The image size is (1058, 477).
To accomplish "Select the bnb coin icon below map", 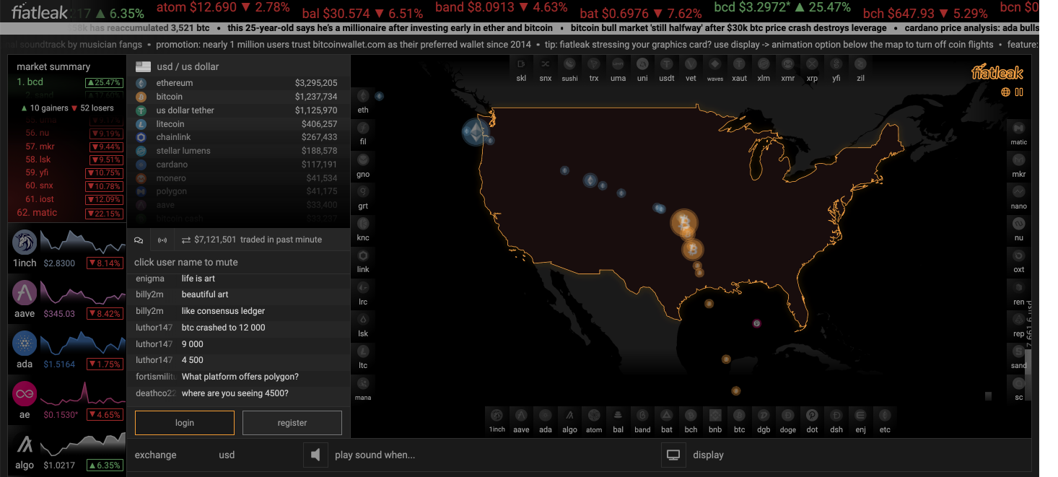I will point(715,415).
